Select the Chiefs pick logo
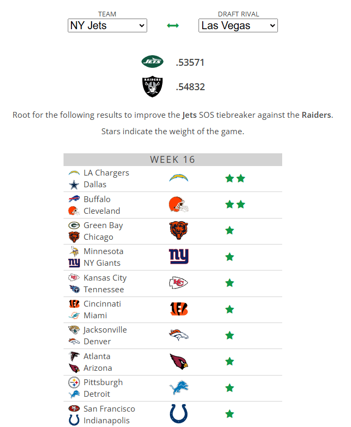Image resolution: width=351 pixels, height=427 pixels. coord(179,283)
